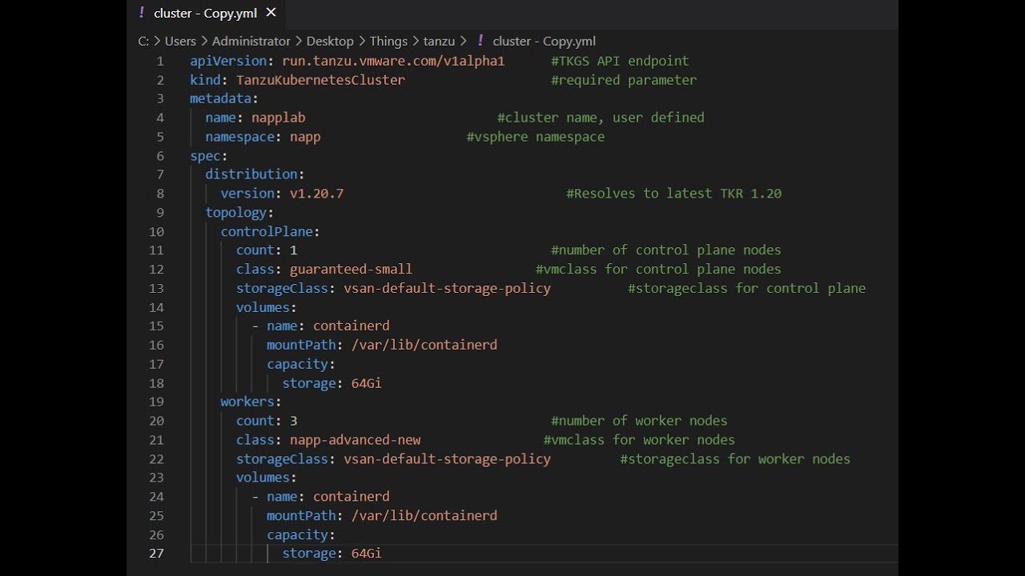Click /var/lib/containerd mountPath on line 25
The height and width of the screenshot is (576, 1025).
click(x=424, y=516)
